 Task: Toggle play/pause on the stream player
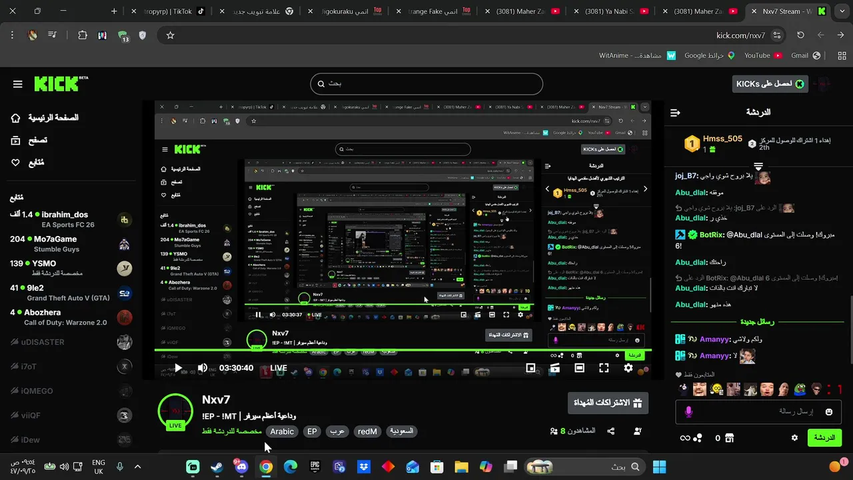click(x=178, y=368)
